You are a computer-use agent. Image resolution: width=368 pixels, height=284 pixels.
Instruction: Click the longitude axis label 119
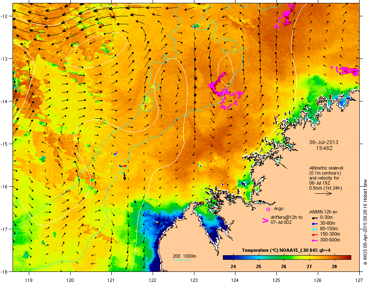pyautogui.click(x=29, y=280)
